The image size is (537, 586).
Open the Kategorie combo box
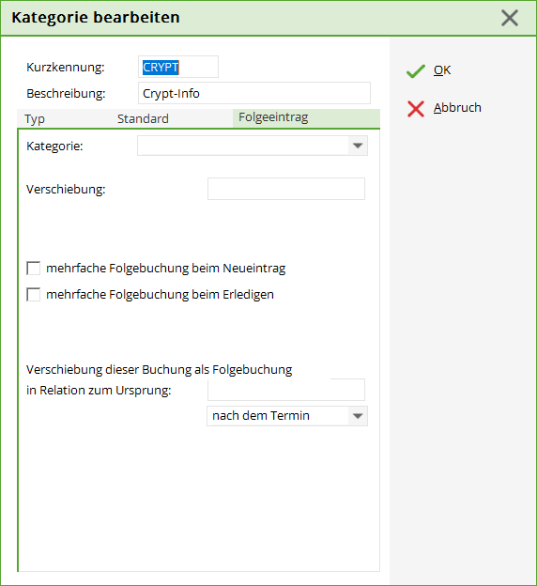(253, 146)
